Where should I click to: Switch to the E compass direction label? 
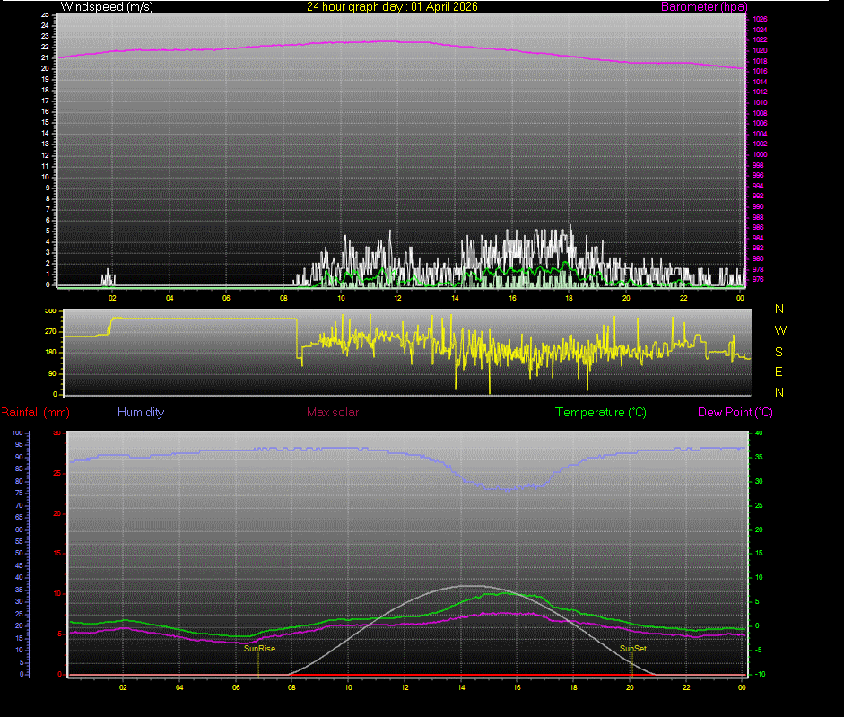coord(779,371)
